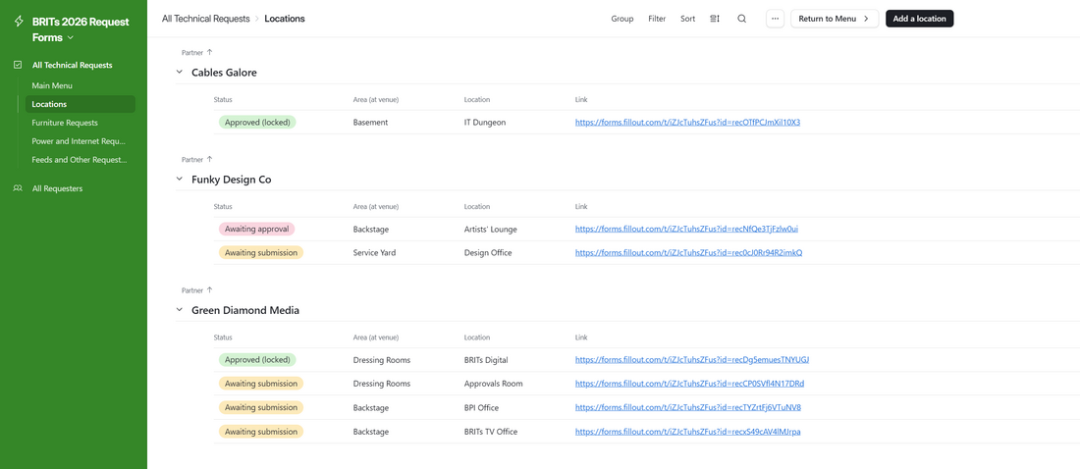Viewport: 1080px width, 469px height.
Task: Click the Awaiting approval status for Artists' Lounge
Action: (x=256, y=229)
